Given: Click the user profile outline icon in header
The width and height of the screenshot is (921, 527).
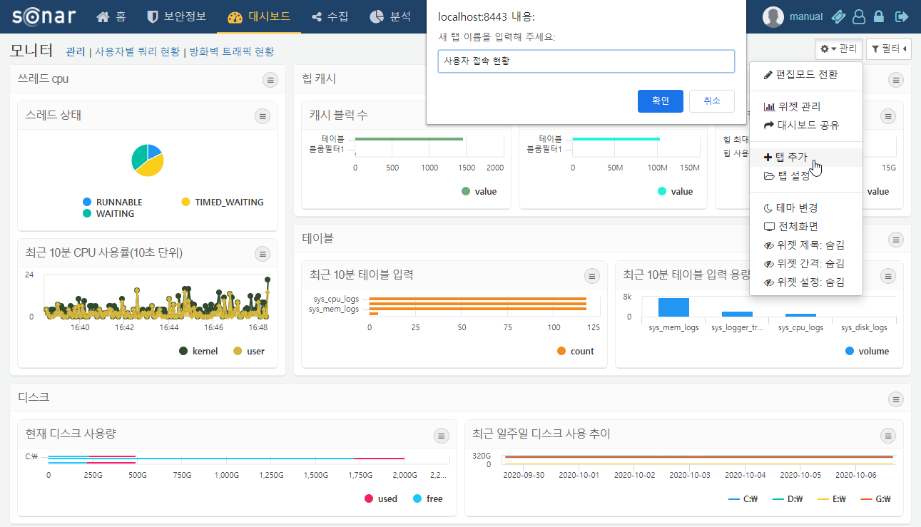Looking at the screenshot, I should pyautogui.click(x=859, y=16).
